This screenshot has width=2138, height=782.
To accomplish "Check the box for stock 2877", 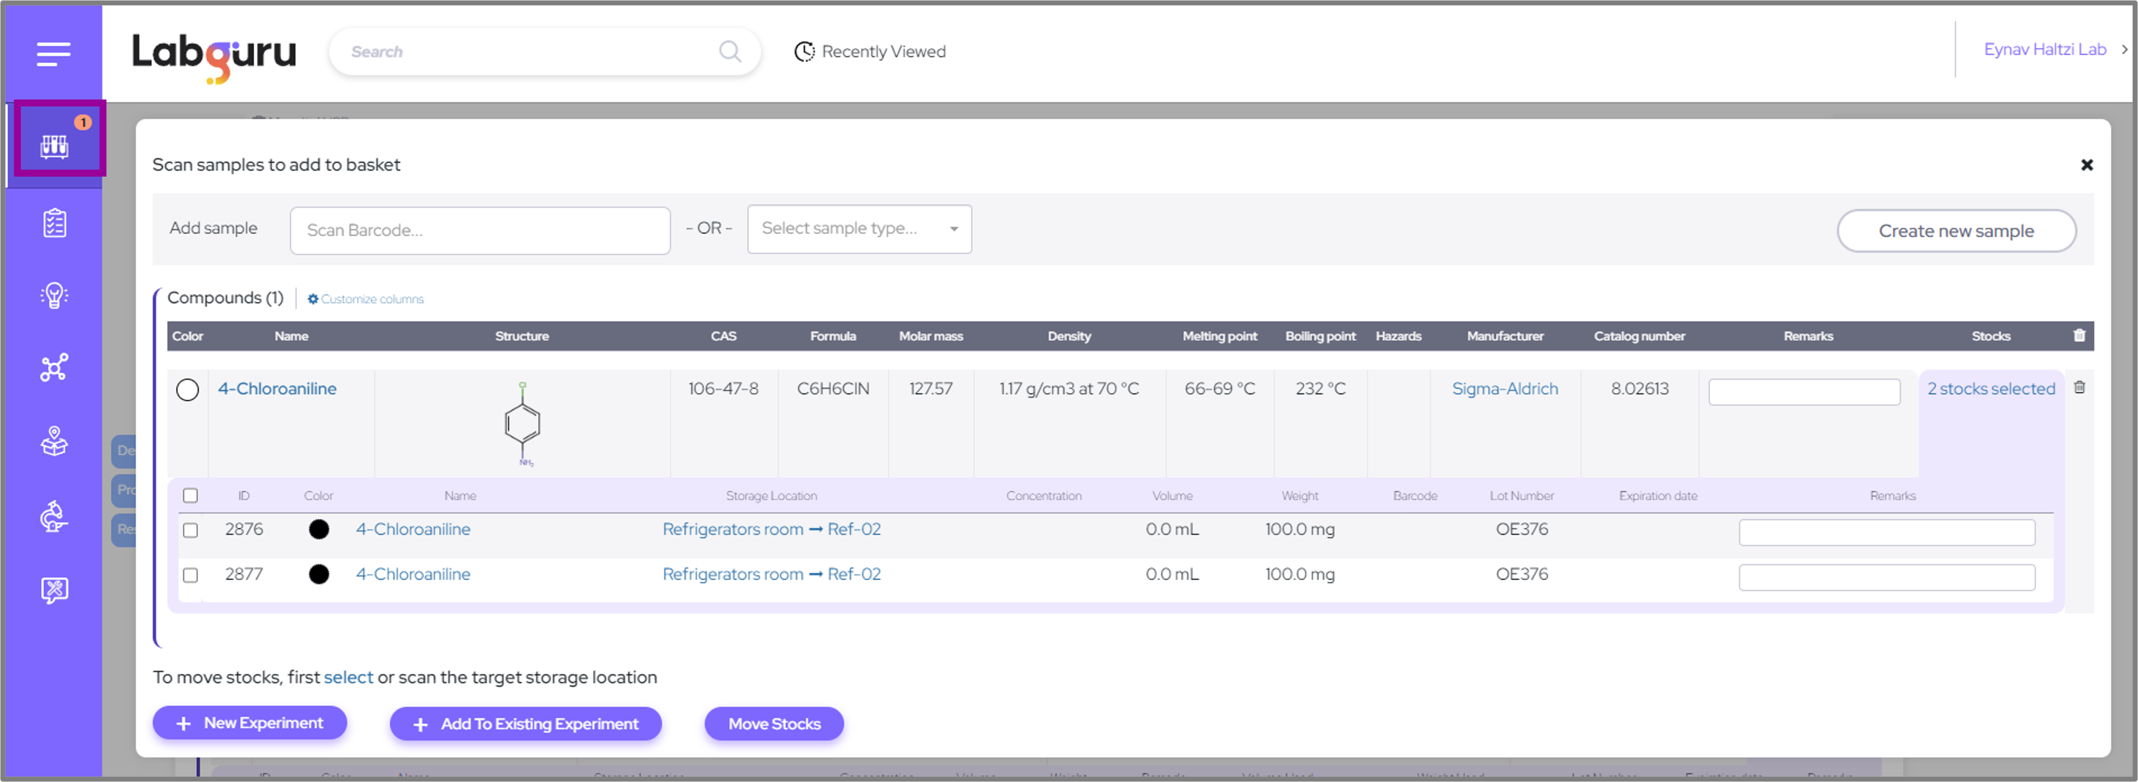I will [x=190, y=575].
